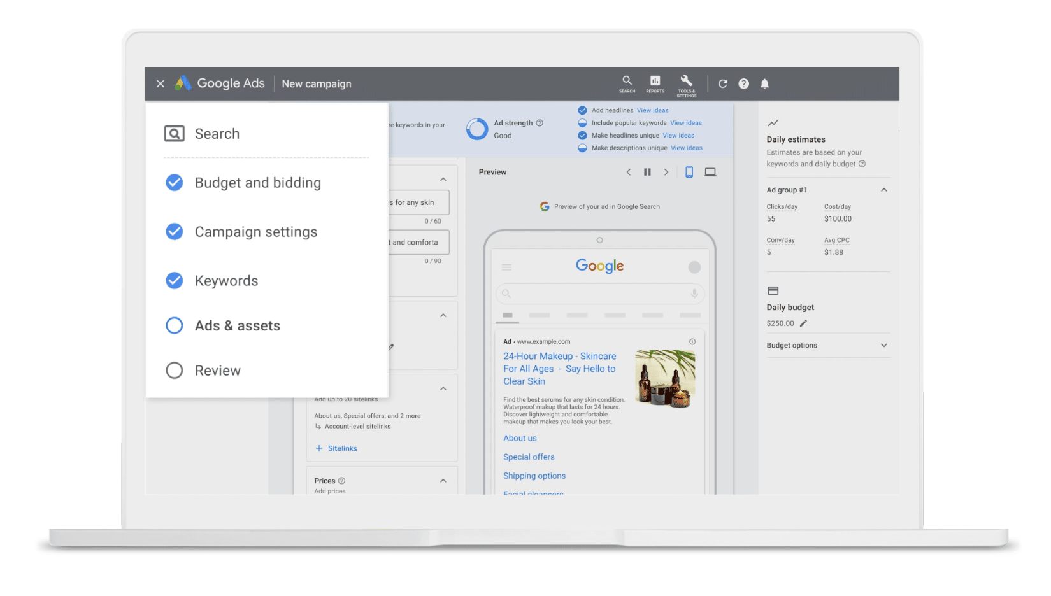
Task: Collapse the Ad group #1 estimates
Action: click(883, 190)
